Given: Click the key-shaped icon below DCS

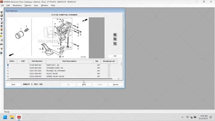Looking at the screenshot, I should tap(2, 49).
